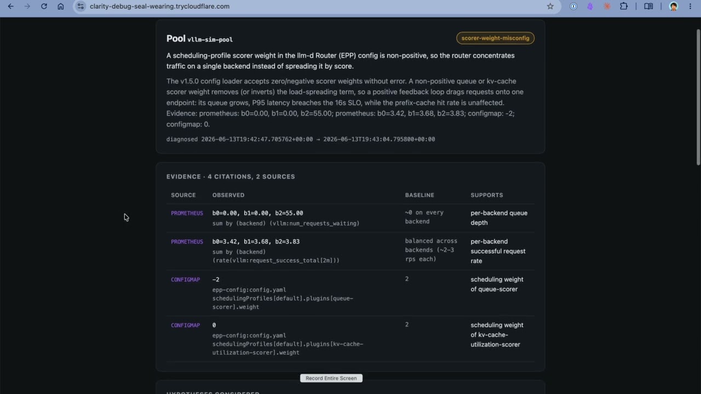The width and height of the screenshot is (701, 394).
Task: Open the reading list side panel
Action: pyautogui.click(x=648, y=6)
